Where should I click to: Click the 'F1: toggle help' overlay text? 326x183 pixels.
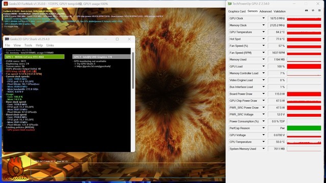click(11, 26)
